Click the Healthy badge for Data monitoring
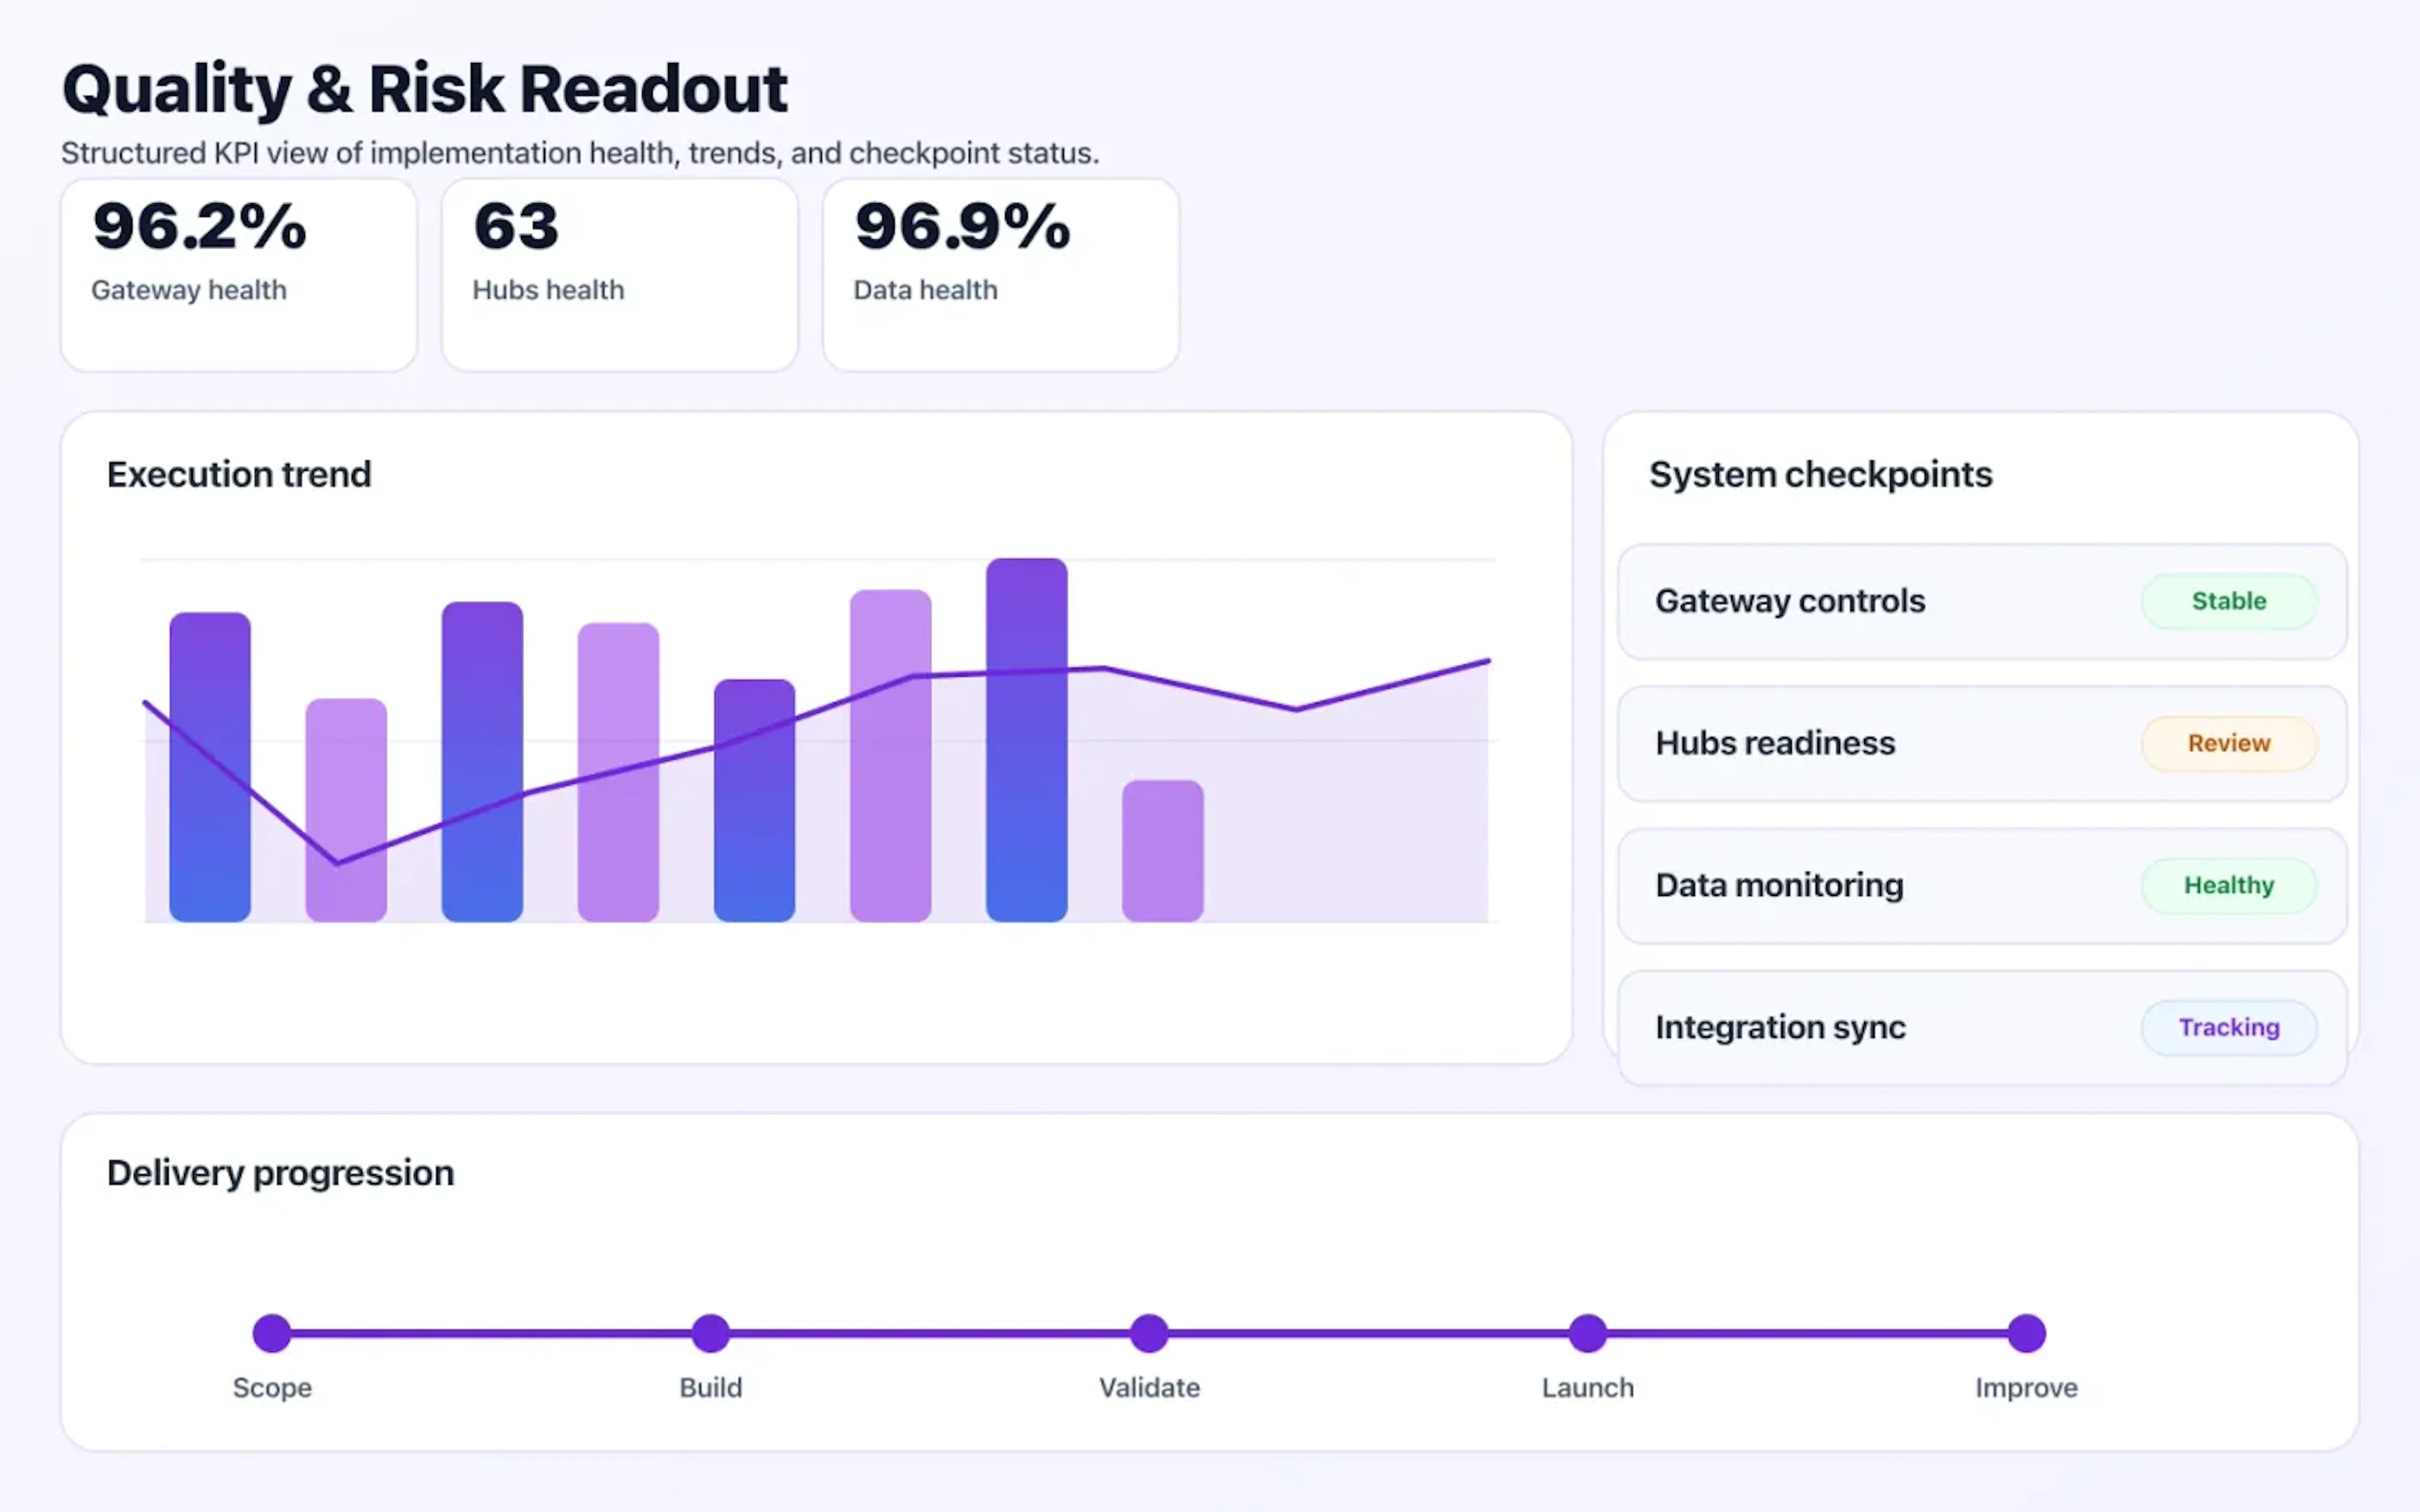The image size is (2420, 1512). point(2228,885)
